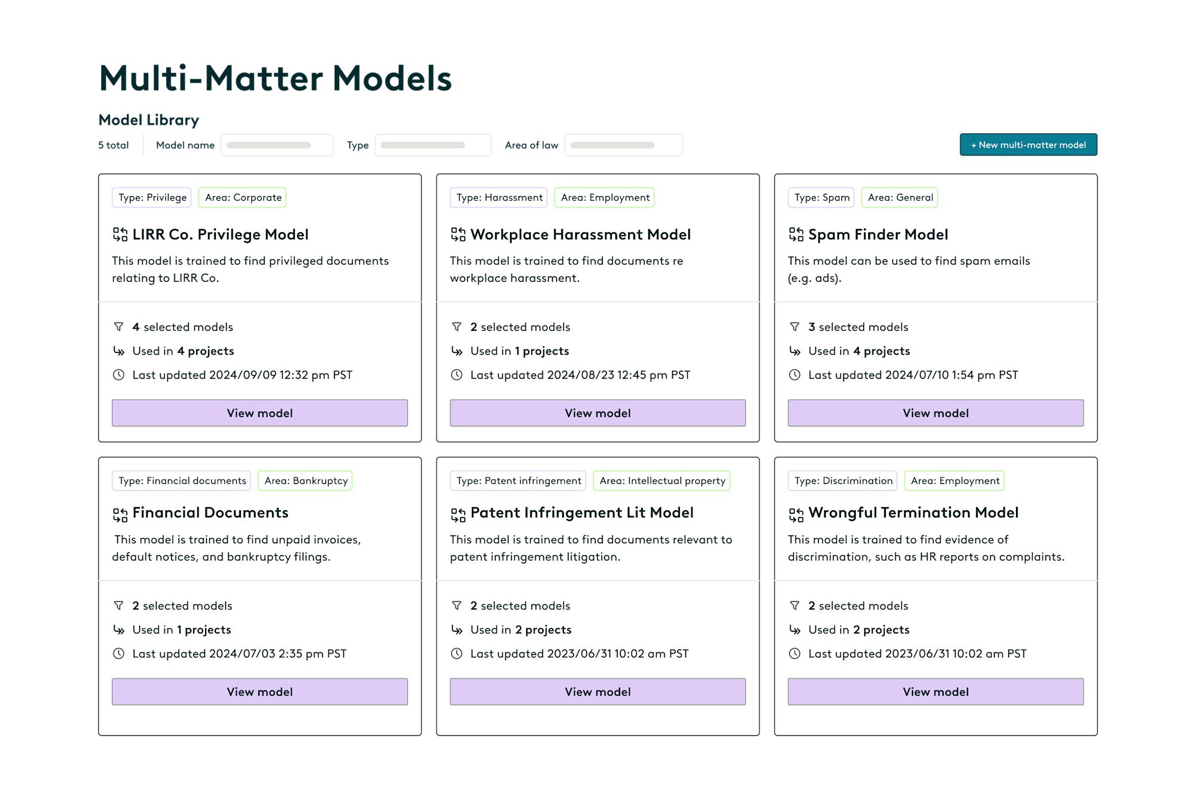
Task: Click the arrow icon in Patent Infringement card's projects row
Action: 457,630
